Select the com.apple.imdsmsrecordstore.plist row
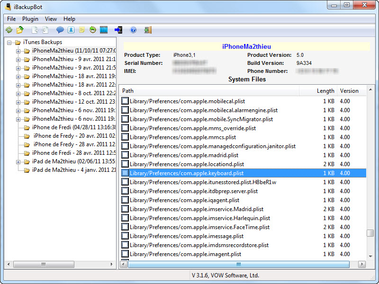This screenshot has height=284, width=379. click(243, 245)
